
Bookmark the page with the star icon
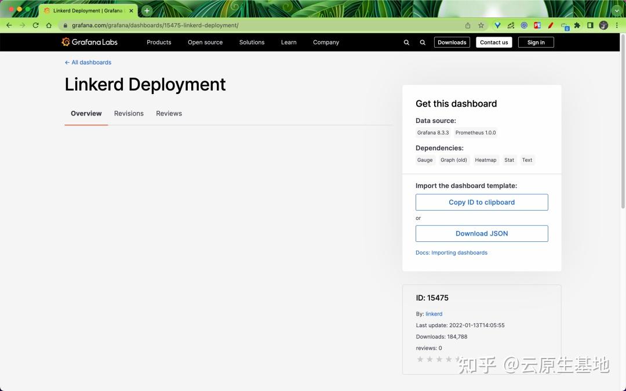481,25
